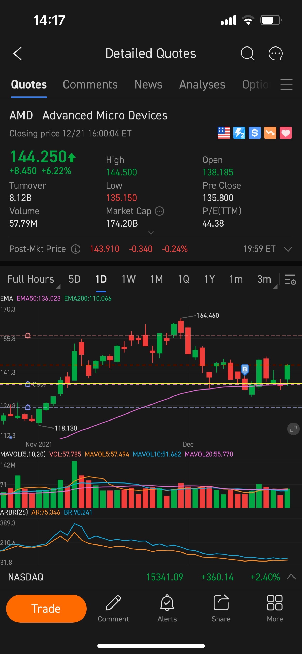Open Alerts bell button
The image size is (302, 654).
click(x=167, y=608)
